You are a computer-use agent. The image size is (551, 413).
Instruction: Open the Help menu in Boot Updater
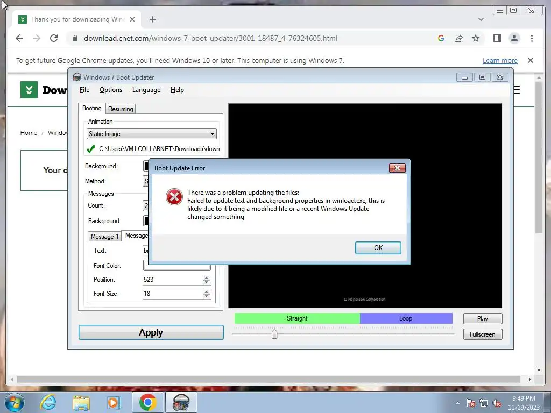(177, 90)
